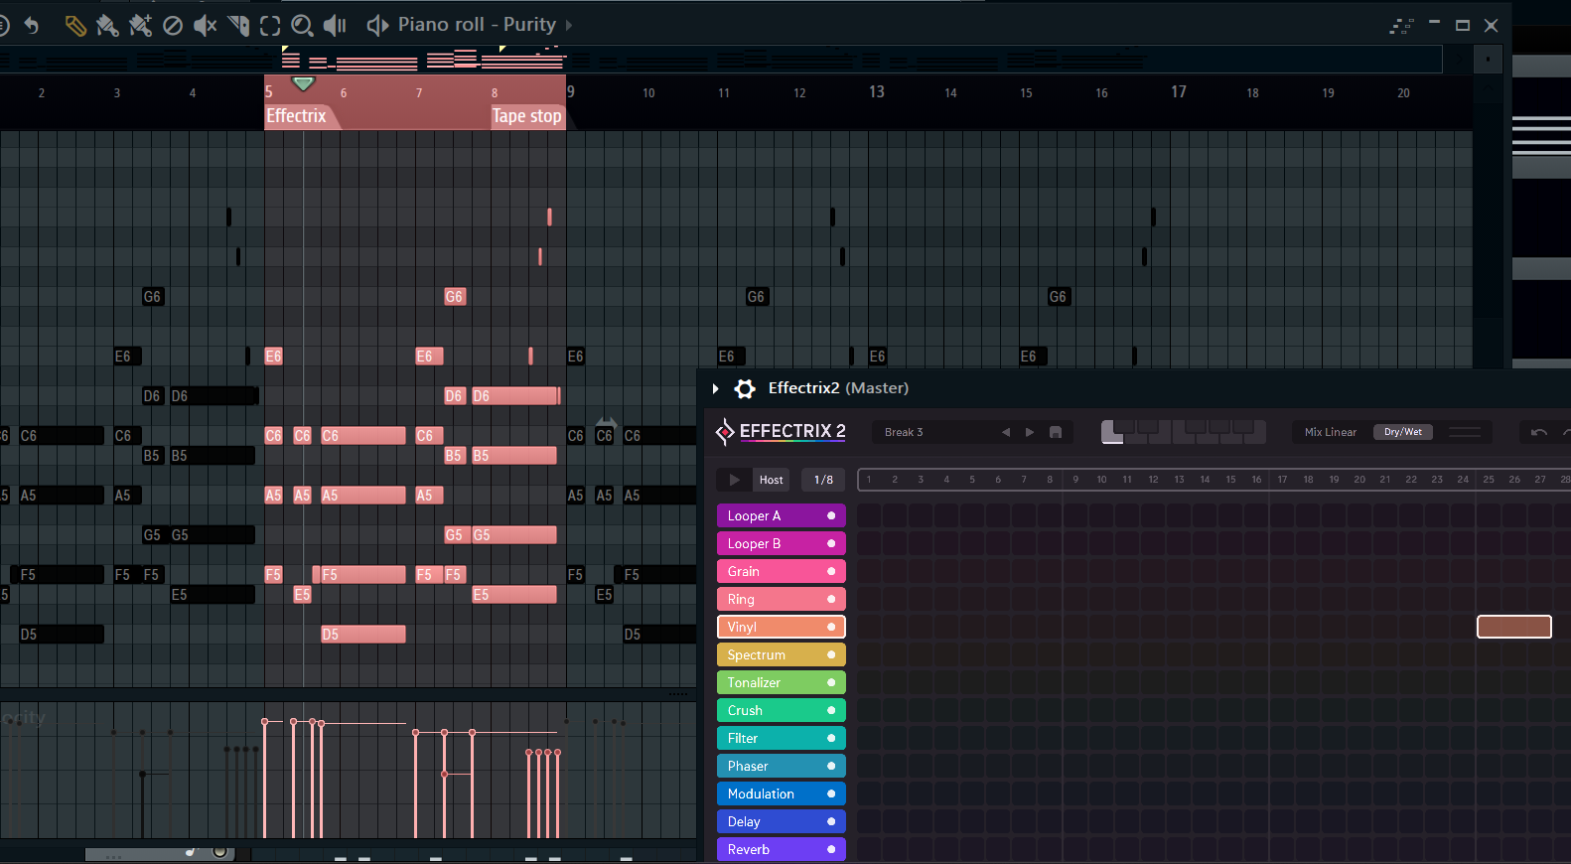1571x864 pixels.
Task: Select the Filter effect track label
Action: tap(742, 738)
